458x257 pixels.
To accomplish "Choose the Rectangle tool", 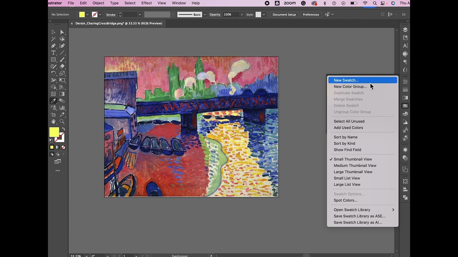I will click(x=53, y=60).
